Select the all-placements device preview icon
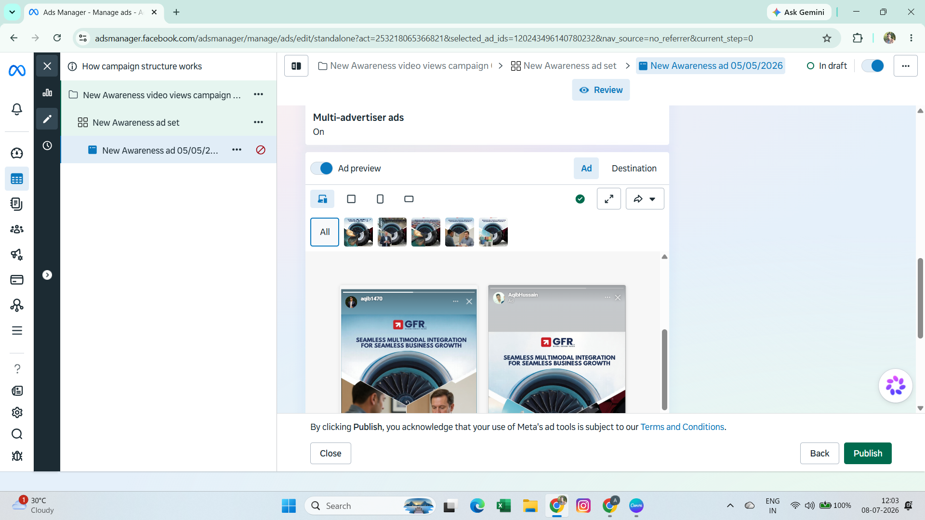 [322, 199]
